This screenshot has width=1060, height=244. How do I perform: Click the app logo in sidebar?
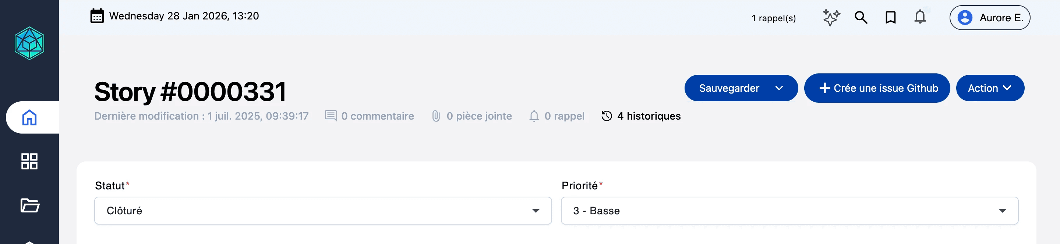pyautogui.click(x=29, y=43)
